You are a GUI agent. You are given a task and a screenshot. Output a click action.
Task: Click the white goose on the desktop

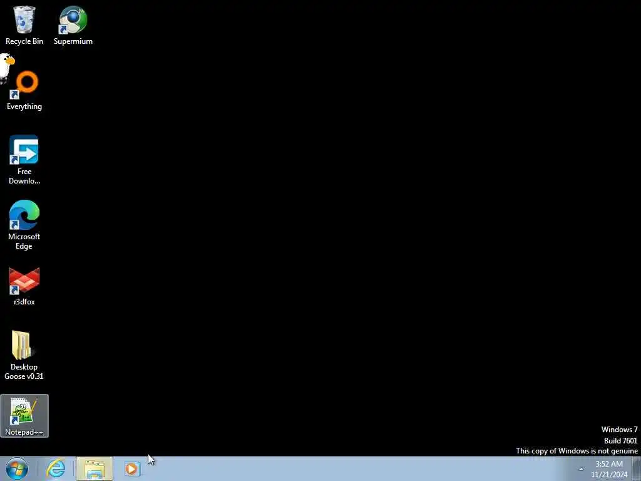6,65
